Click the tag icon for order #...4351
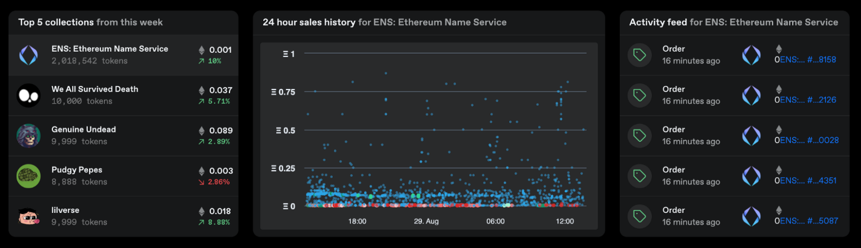 (x=640, y=176)
